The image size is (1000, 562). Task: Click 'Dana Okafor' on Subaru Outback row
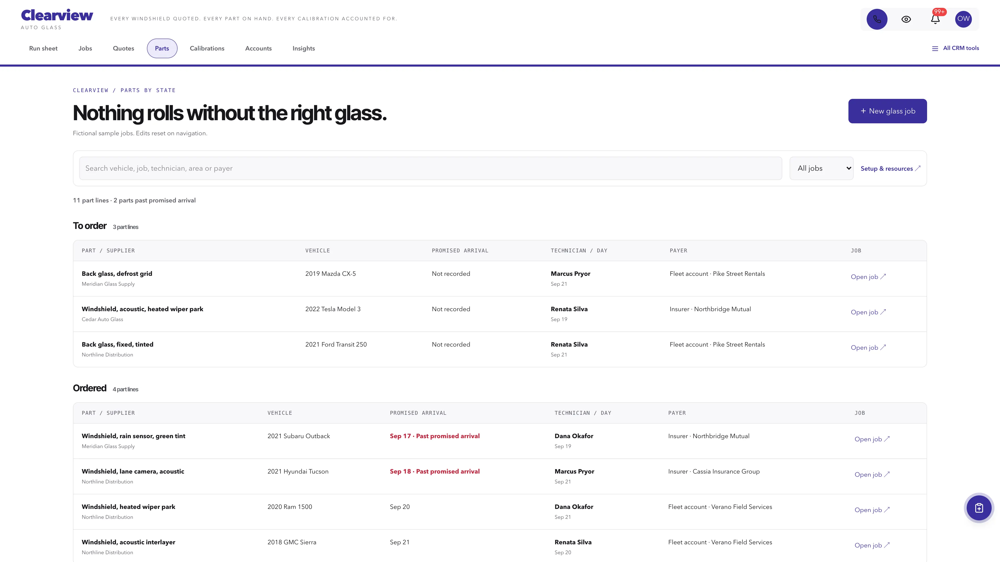[574, 436]
